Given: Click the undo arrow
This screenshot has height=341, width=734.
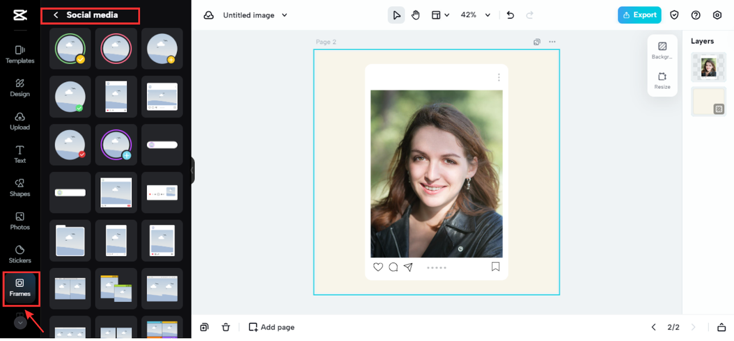Looking at the screenshot, I should pos(510,15).
